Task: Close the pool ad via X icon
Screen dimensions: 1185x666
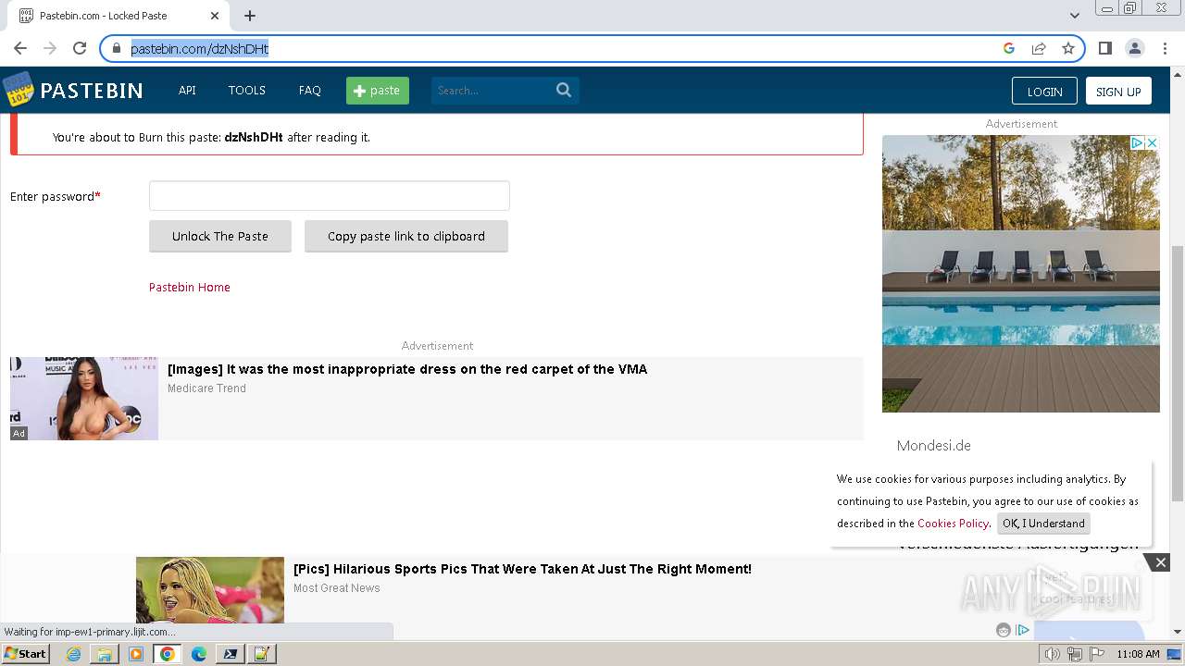Action: click(x=1153, y=142)
